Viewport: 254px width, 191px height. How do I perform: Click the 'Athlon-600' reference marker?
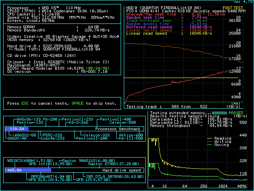(x=131, y=135)
